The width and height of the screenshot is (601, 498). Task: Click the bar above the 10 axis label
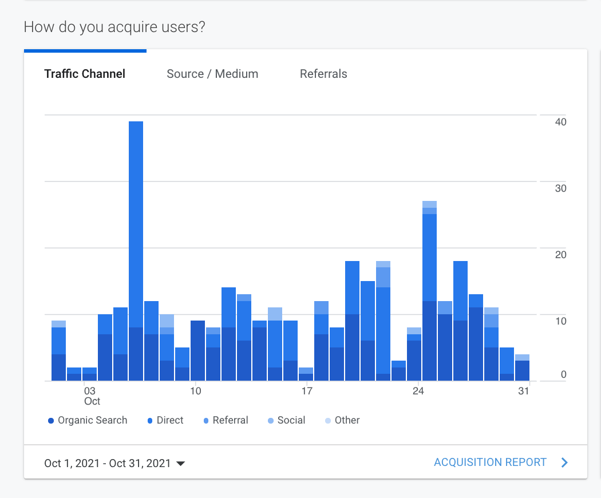pos(197,350)
